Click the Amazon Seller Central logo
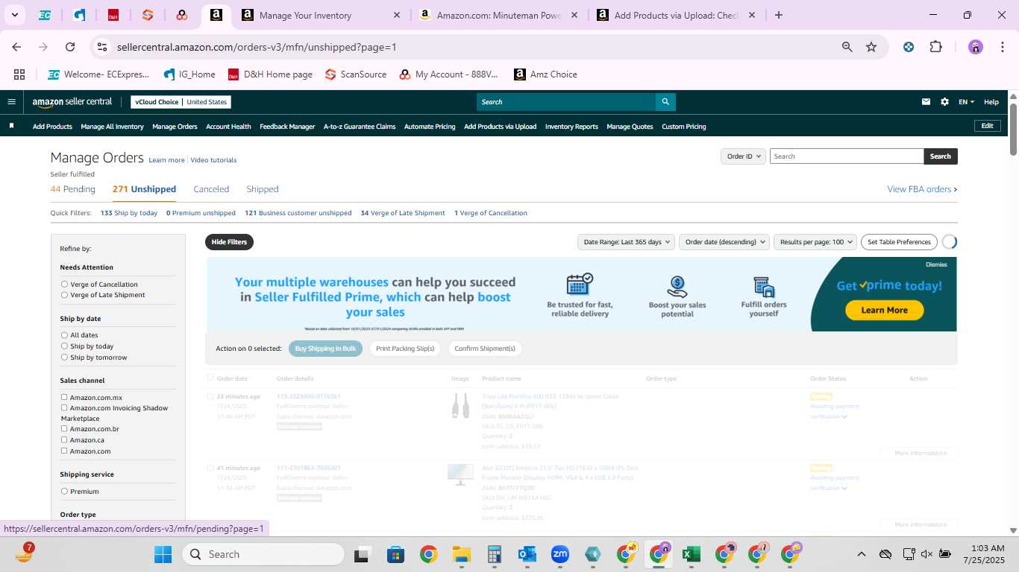Image resolution: width=1019 pixels, height=572 pixels. [72, 102]
